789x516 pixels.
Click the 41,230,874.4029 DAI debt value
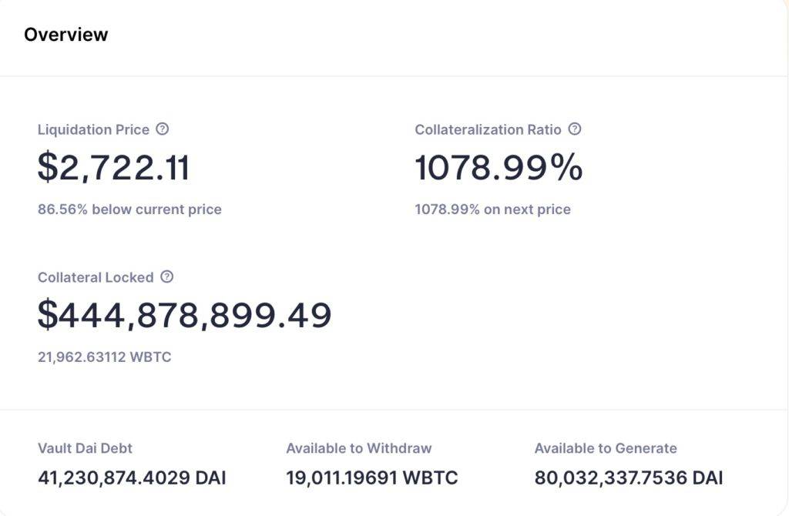click(x=132, y=477)
